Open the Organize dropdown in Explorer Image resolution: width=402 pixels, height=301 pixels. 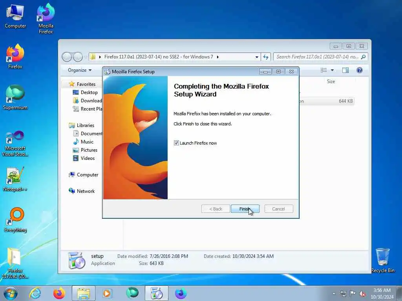(79, 70)
